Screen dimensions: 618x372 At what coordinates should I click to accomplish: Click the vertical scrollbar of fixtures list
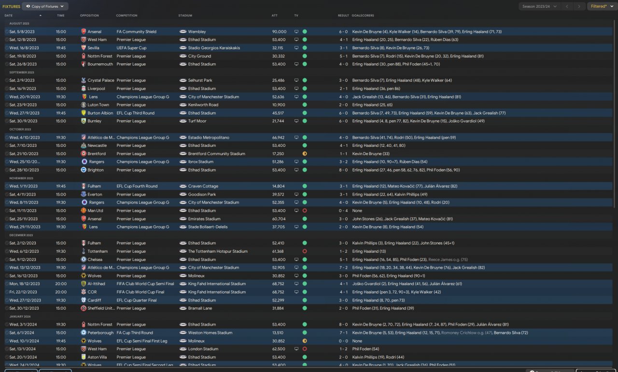coord(615,115)
